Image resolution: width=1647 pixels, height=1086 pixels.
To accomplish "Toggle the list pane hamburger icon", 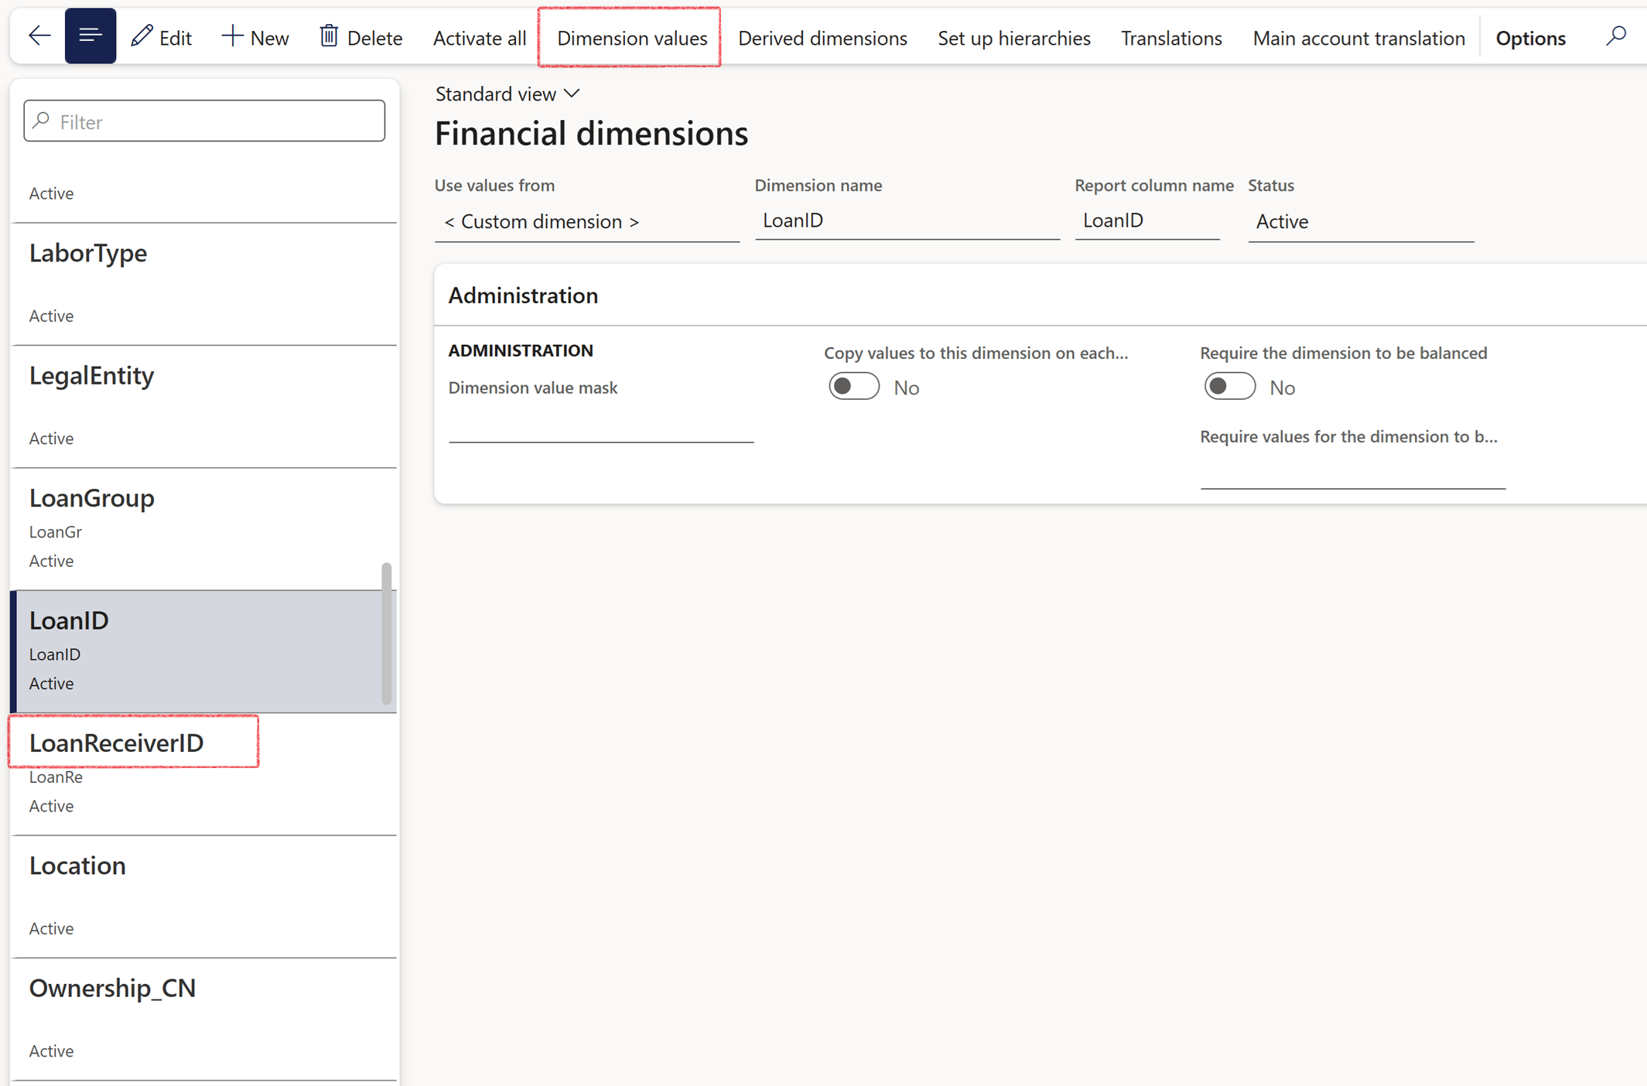I will tap(90, 36).
